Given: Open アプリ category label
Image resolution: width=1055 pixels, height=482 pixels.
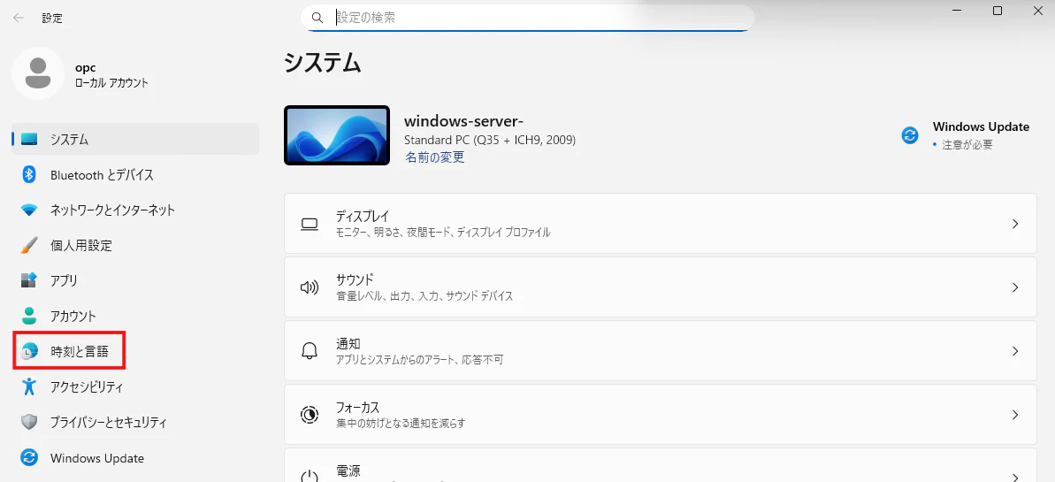Looking at the screenshot, I should 64,280.
